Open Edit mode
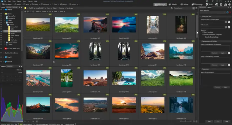 tap(209, 4)
